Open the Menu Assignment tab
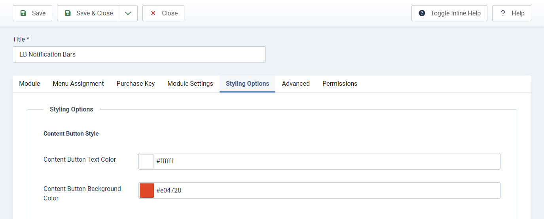The image size is (544, 219). click(78, 83)
